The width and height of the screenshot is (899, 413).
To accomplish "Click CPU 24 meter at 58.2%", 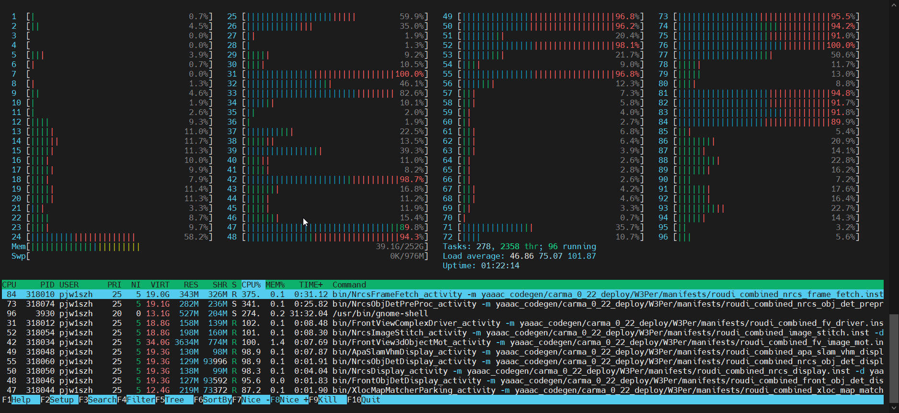I will pyautogui.click(x=112, y=237).
